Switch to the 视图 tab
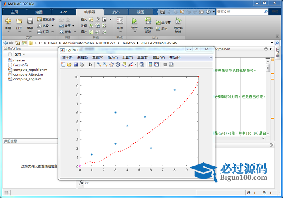This screenshot has width=283, height=198. [x=141, y=12]
